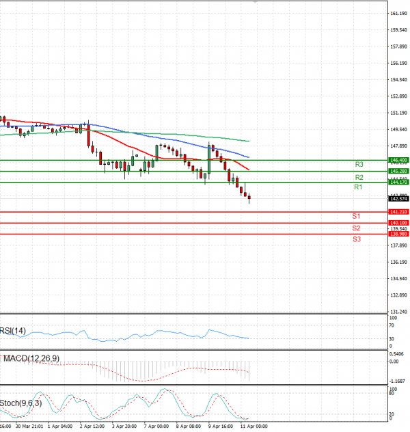Click the 131.240 price axis value
This screenshot has width=410, height=432.
click(398, 312)
